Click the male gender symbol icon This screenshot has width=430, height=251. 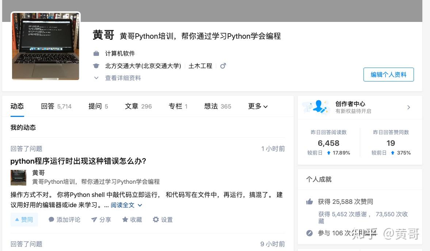click(x=223, y=66)
